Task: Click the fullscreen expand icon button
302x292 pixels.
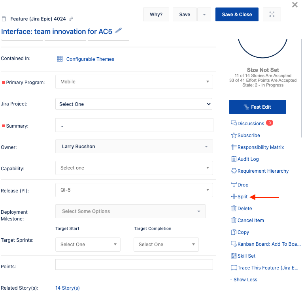Action: pos(272,14)
